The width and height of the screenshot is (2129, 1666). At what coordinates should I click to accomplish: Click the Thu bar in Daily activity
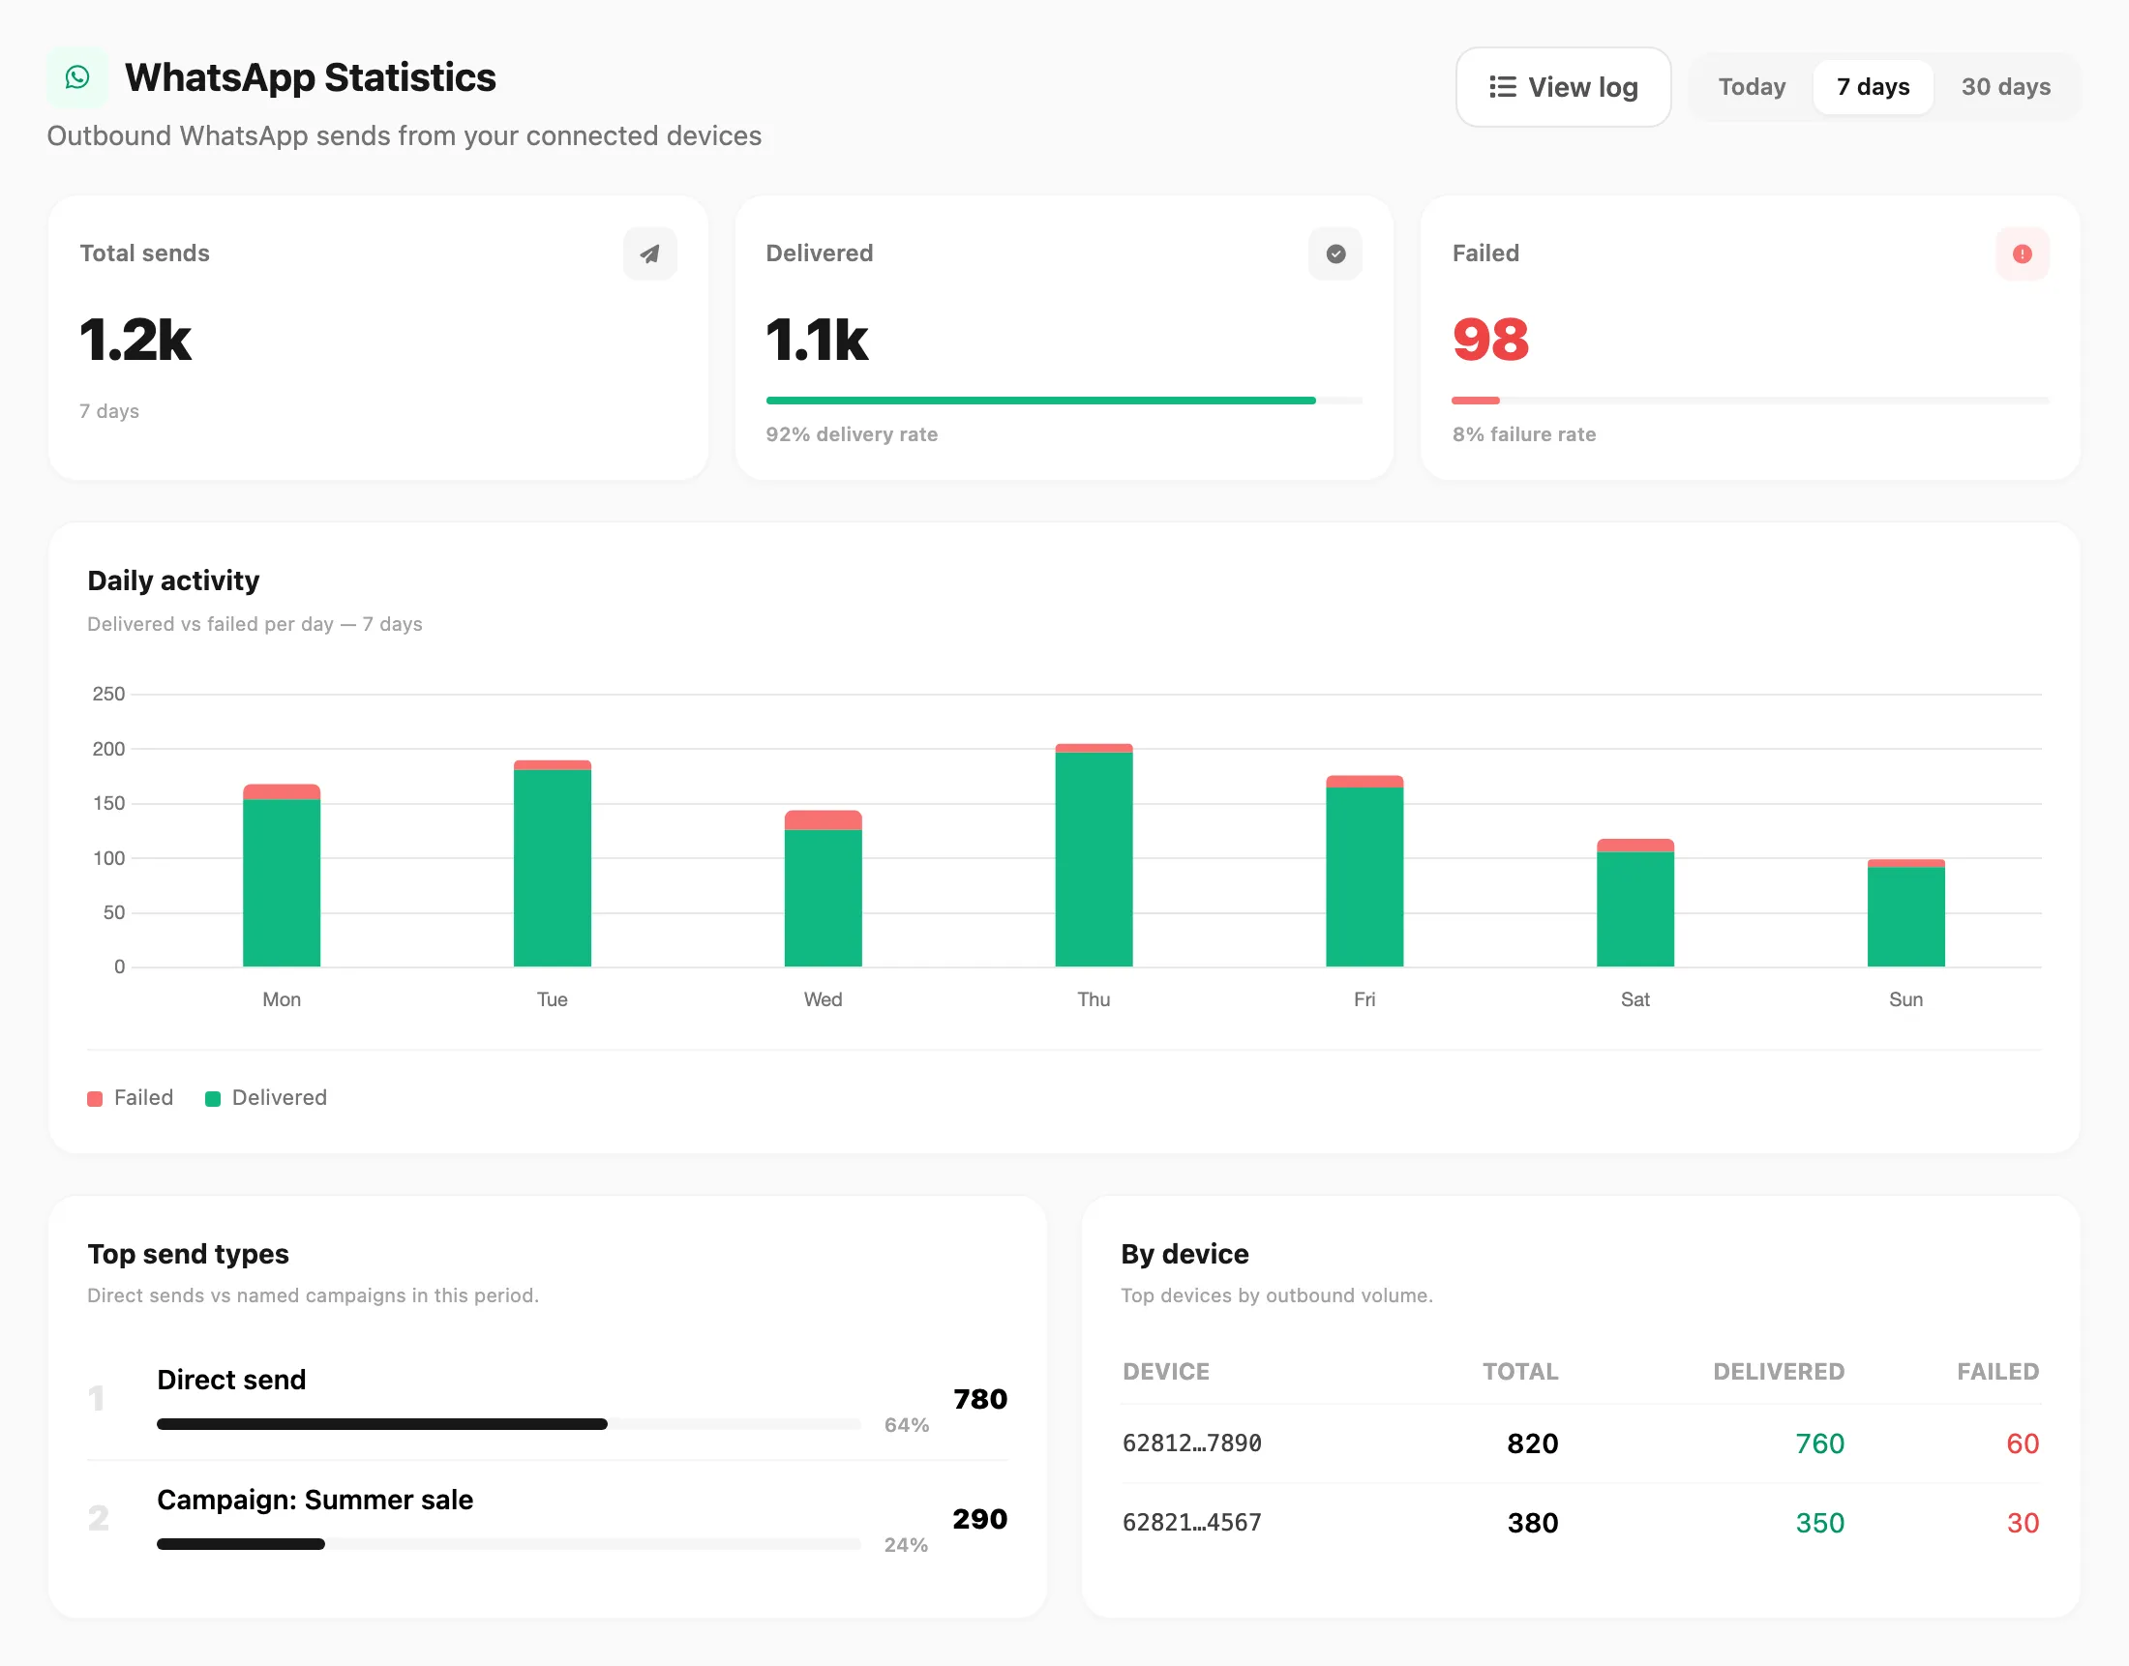pyautogui.click(x=1094, y=855)
